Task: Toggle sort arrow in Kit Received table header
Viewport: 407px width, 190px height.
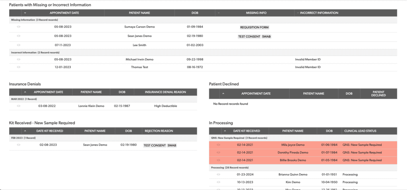Action: 25,131
